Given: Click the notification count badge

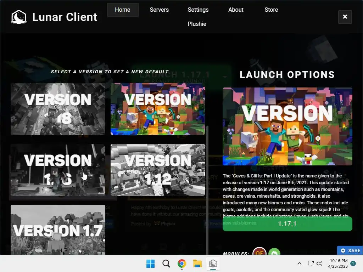Looking at the screenshot, I should click(x=353, y=263).
